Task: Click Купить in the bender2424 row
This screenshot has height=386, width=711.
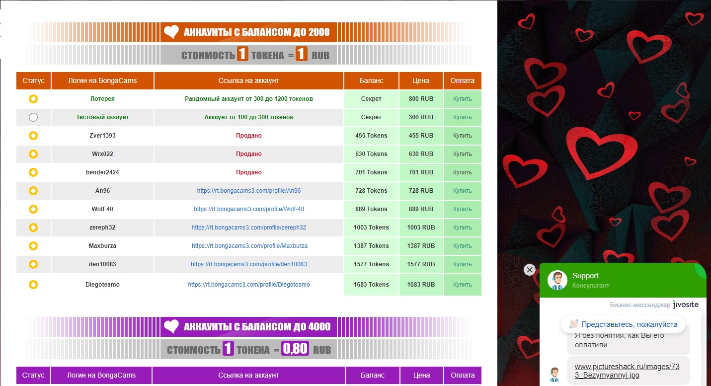Action: pyautogui.click(x=462, y=172)
